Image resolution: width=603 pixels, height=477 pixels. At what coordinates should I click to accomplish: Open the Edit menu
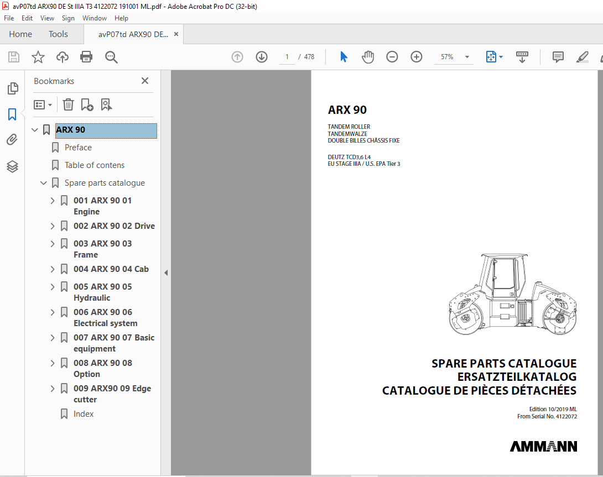tap(27, 18)
